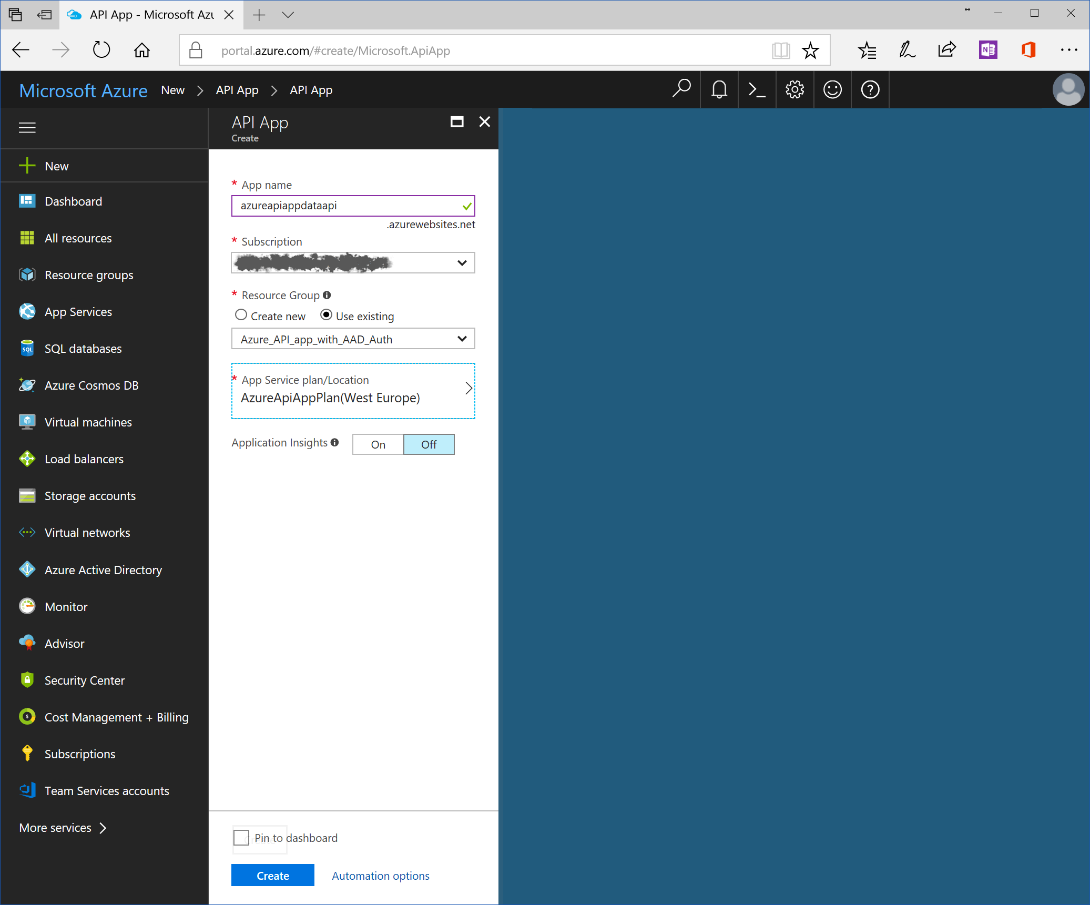The width and height of the screenshot is (1090, 905).
Task: Select Azure Active Directory menu item
Action: [103, 570]
